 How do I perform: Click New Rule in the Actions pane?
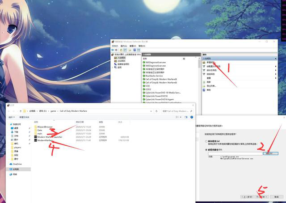point(210,63)
